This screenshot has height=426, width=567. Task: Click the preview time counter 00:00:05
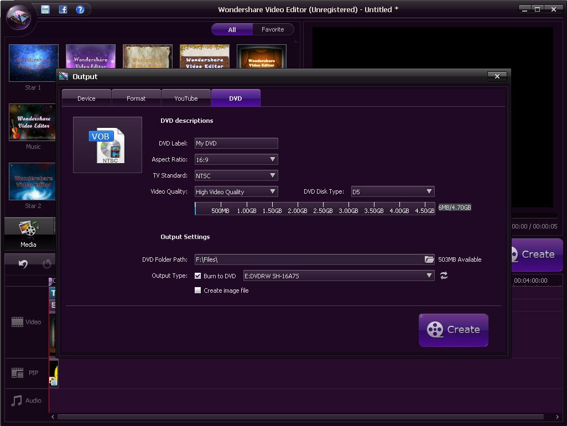click(545, 226)
